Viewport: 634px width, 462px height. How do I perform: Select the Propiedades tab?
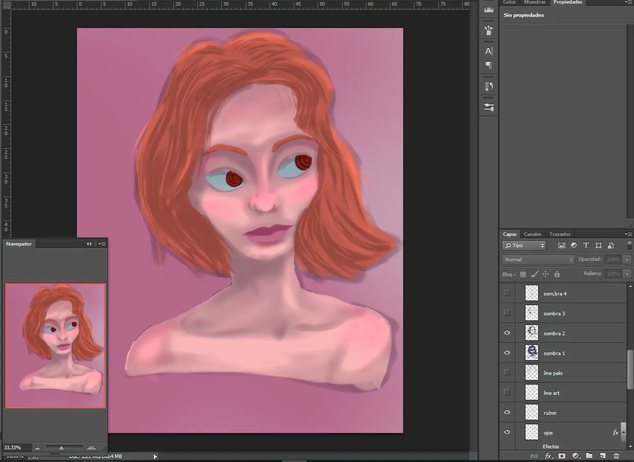(x=568, y=3)
